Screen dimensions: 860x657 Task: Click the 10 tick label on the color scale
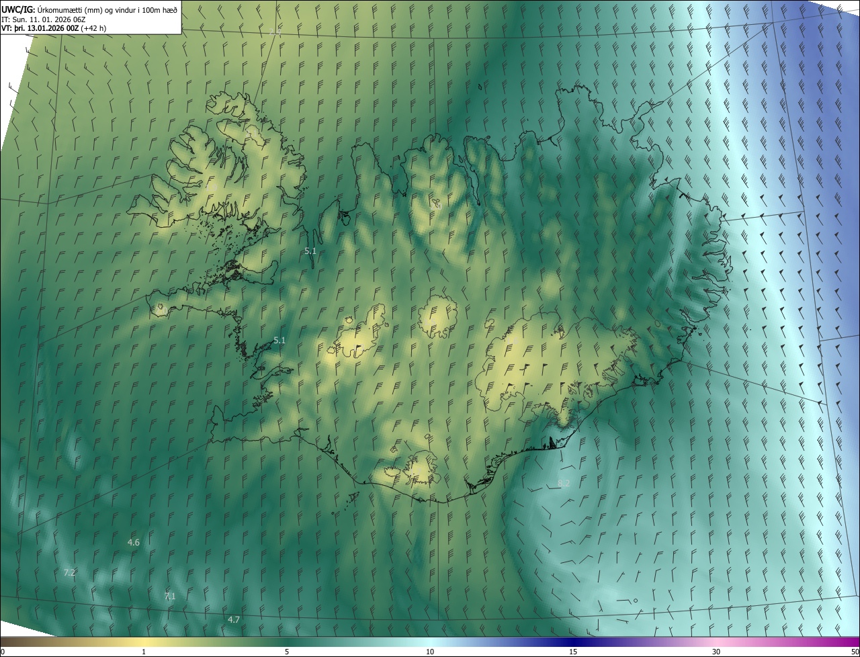[x=430, y=652]
